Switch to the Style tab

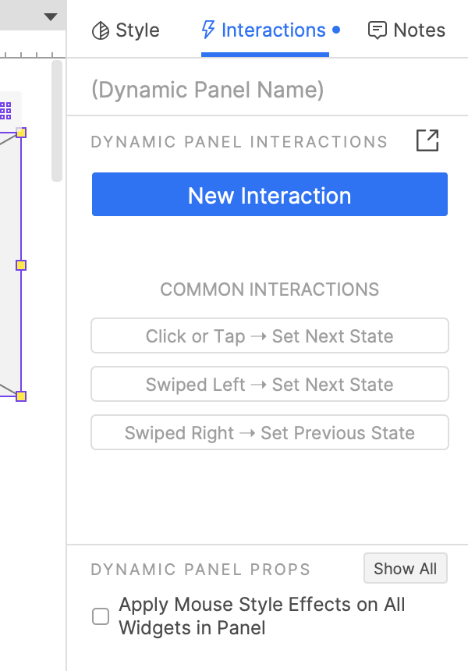[x=126, y=30]
